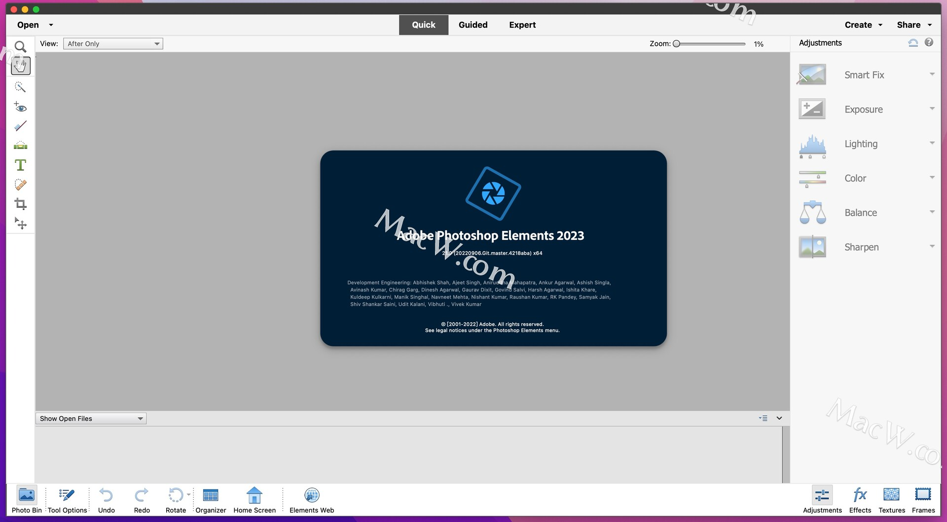This screenshot has width=947, height=522.
Task: Reset the Adjustments panel
Action: [913, 43]
